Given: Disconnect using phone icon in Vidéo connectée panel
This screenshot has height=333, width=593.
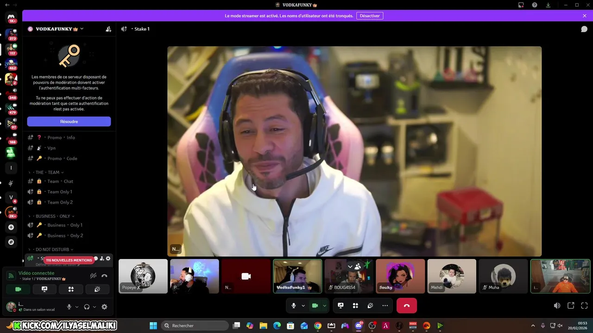Looking at the screenshot, I should point(104,276).
